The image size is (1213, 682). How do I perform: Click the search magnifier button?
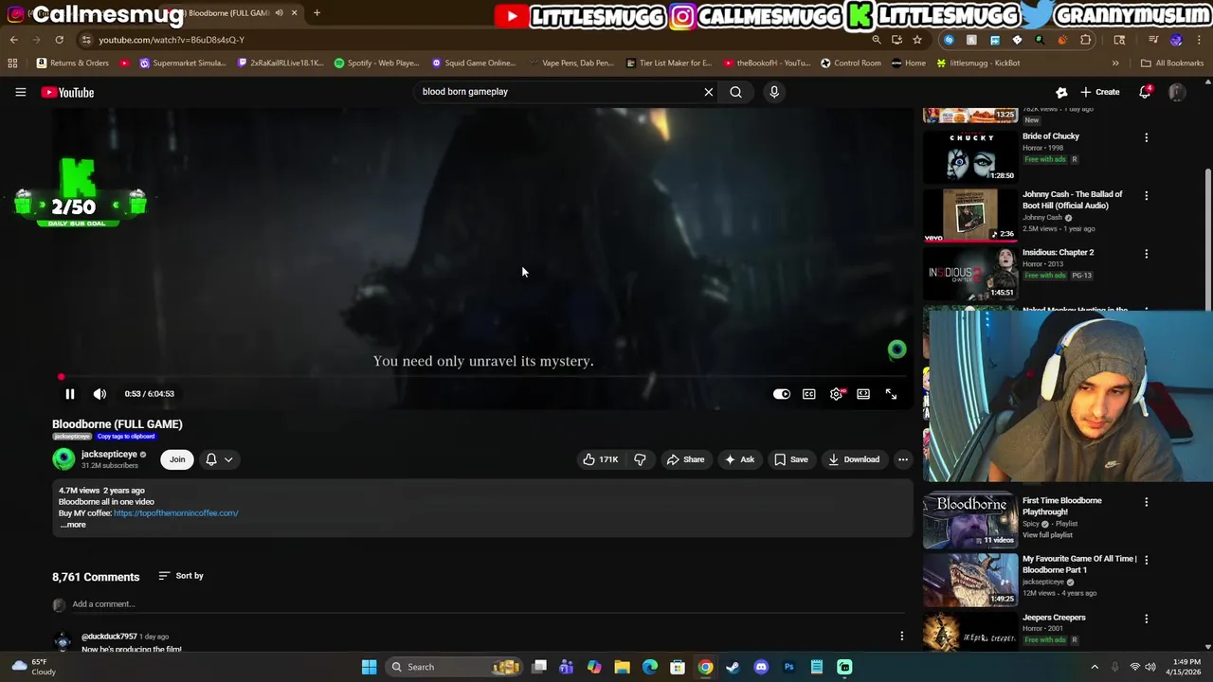[735, 92]
